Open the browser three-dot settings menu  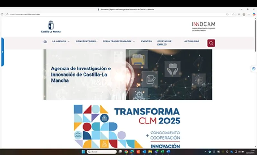coord(249,14)
